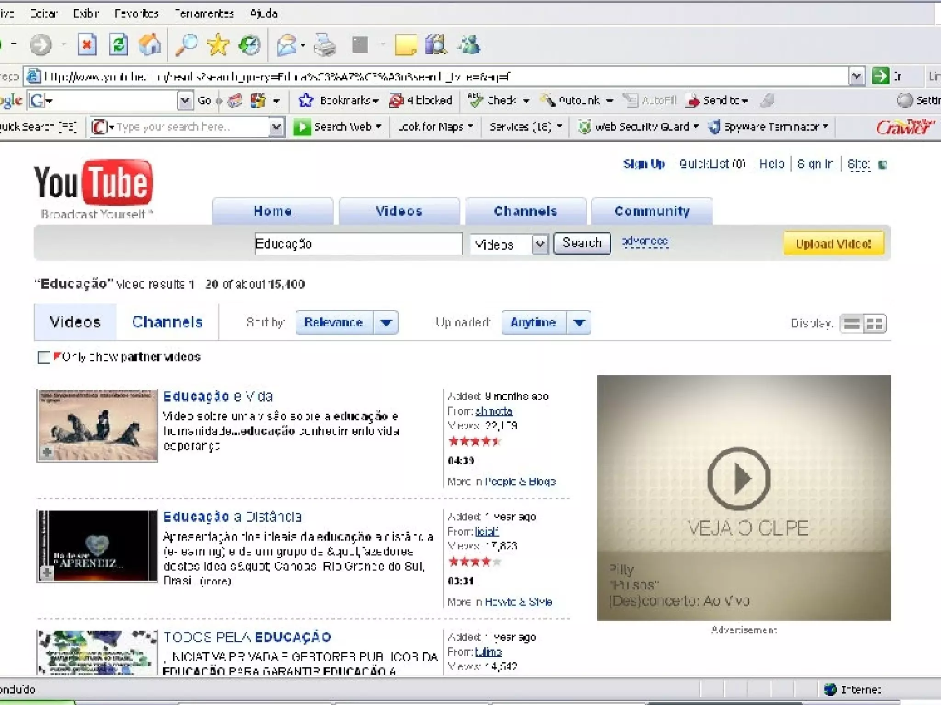This screenshot has width=941, height=705.
Task: Go to the browser Home page icon
Action: [x=150, y=45]
